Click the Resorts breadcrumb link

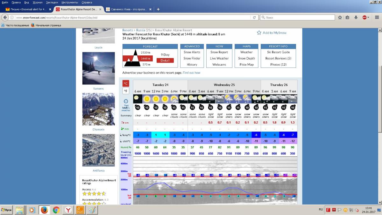click(x=128, y=30)
